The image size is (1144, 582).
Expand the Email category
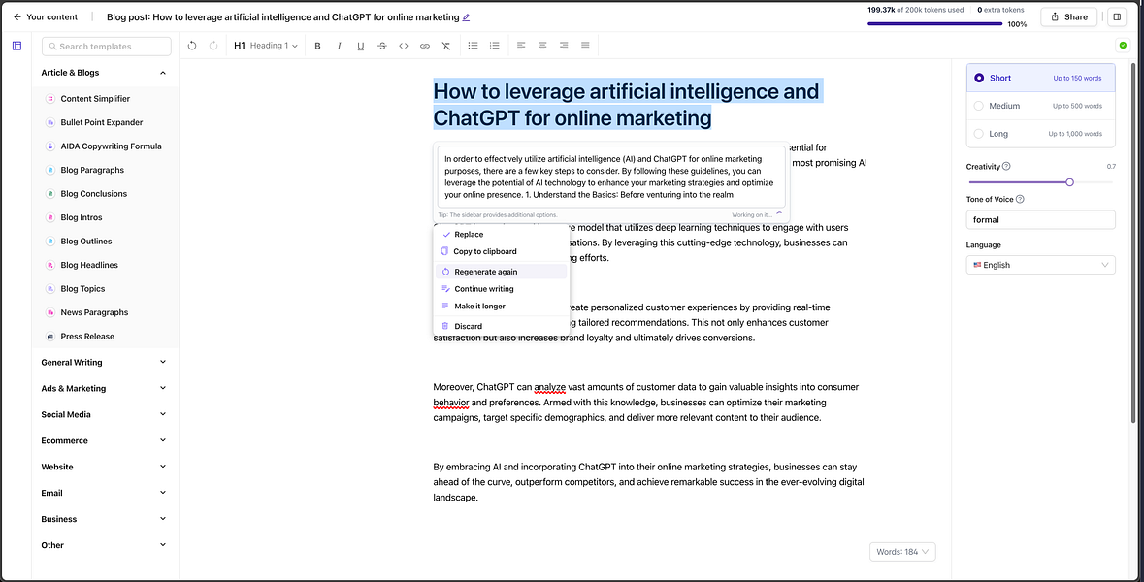(x=104, y=493)
